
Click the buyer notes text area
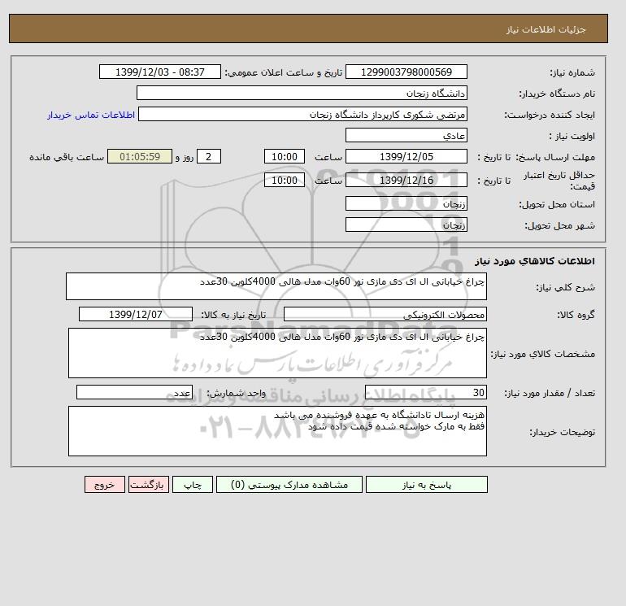(277, 431)
